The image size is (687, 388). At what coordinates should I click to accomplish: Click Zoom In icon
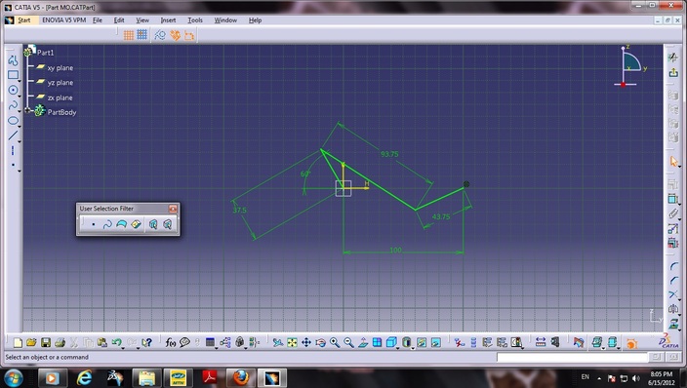click(335, 342)
